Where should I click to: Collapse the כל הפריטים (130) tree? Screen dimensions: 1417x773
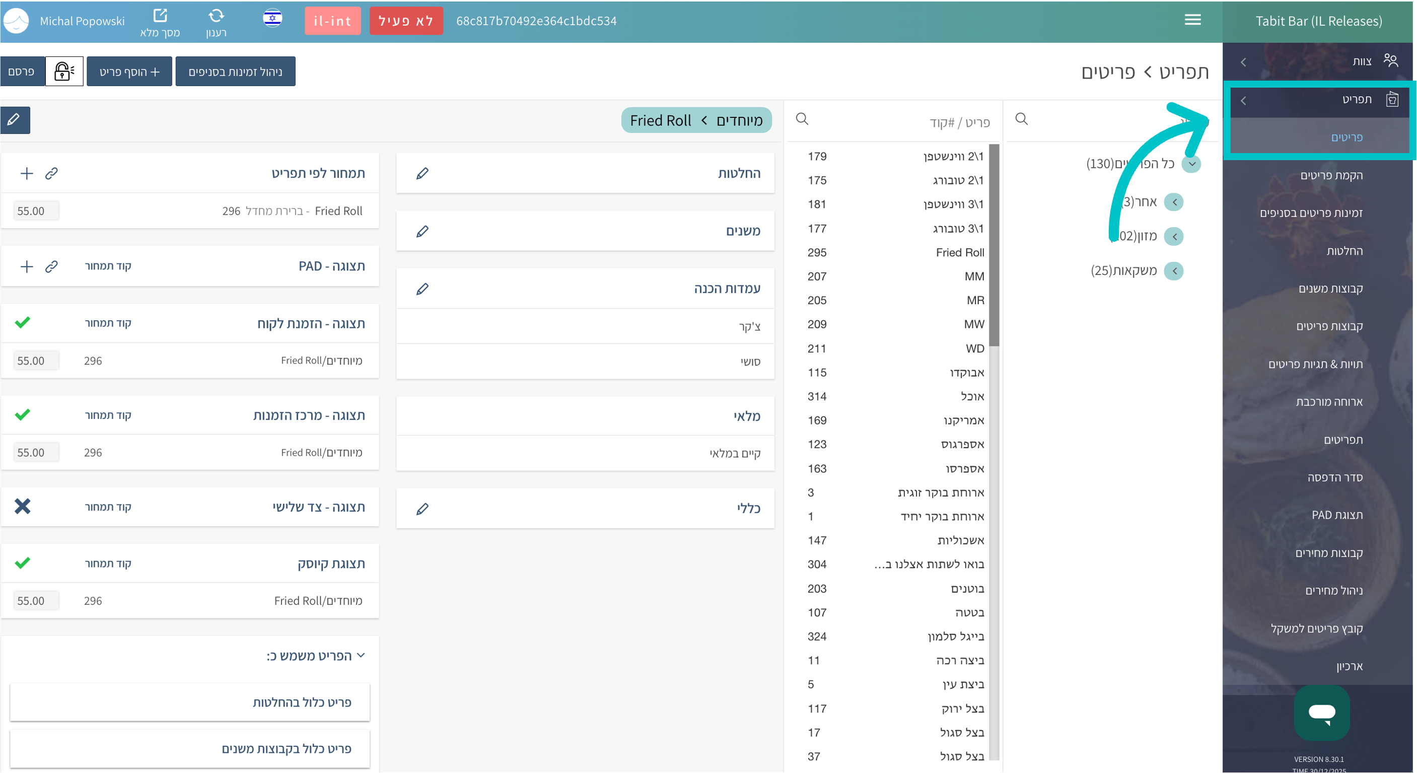1191,163
